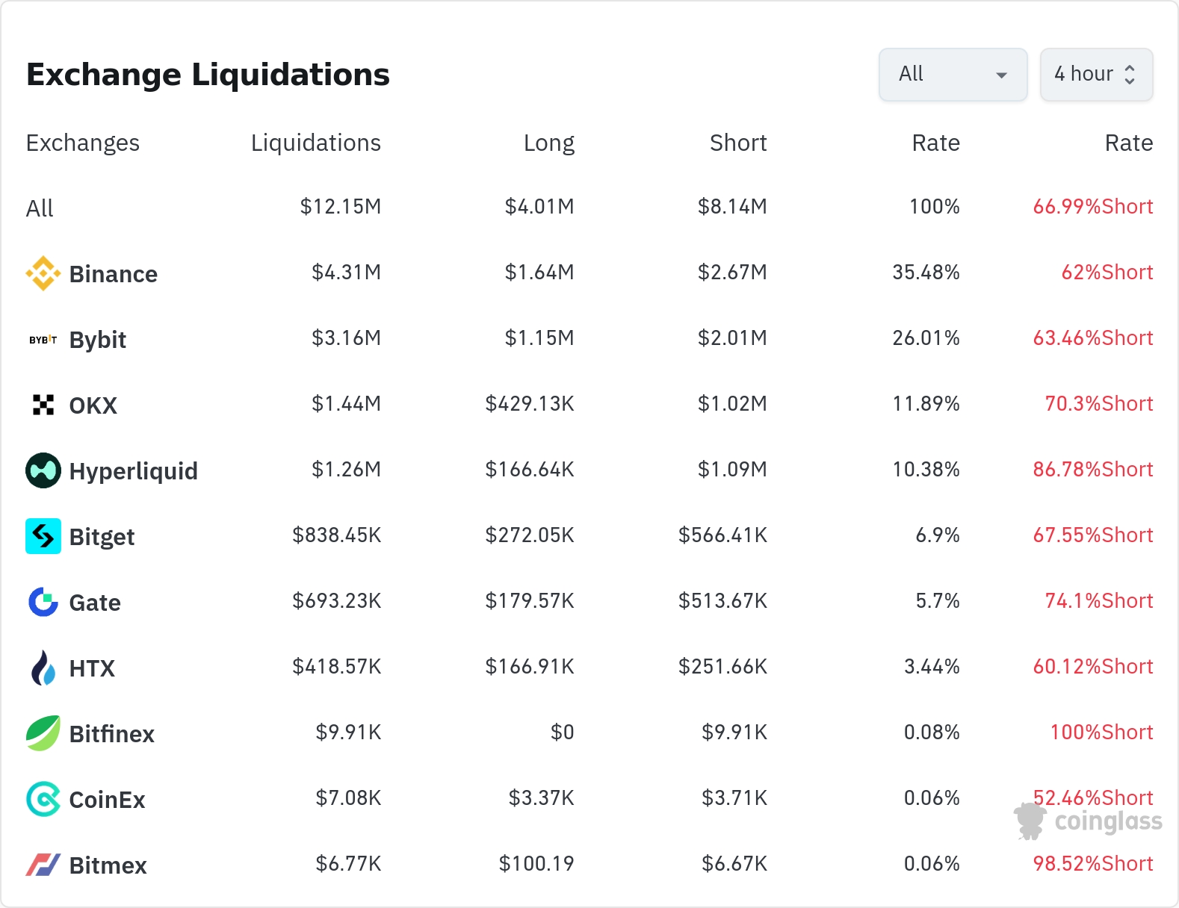Image resolution: width=1179 pixels, height=908 pixels.
Task: Click the Bitfinex leaf logo icon
Action: 43,733
